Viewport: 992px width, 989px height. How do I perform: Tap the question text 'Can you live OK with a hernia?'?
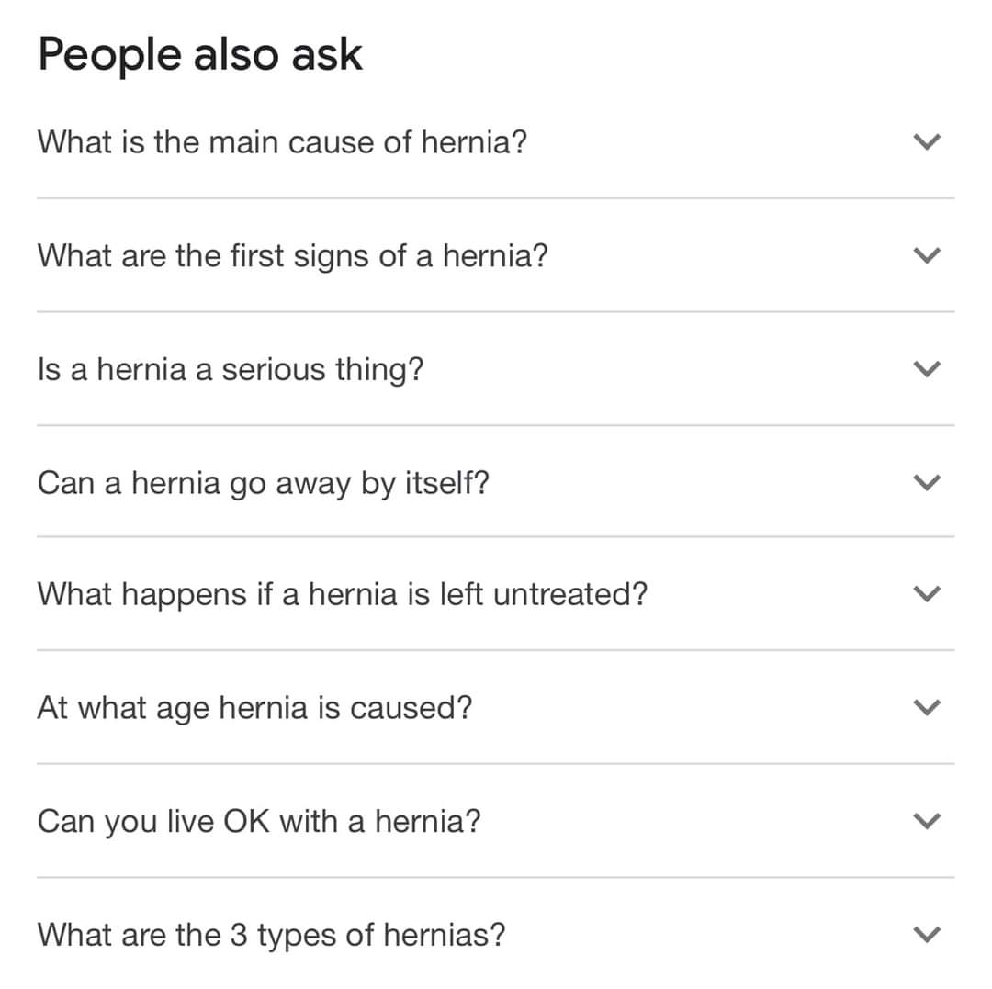258,821
